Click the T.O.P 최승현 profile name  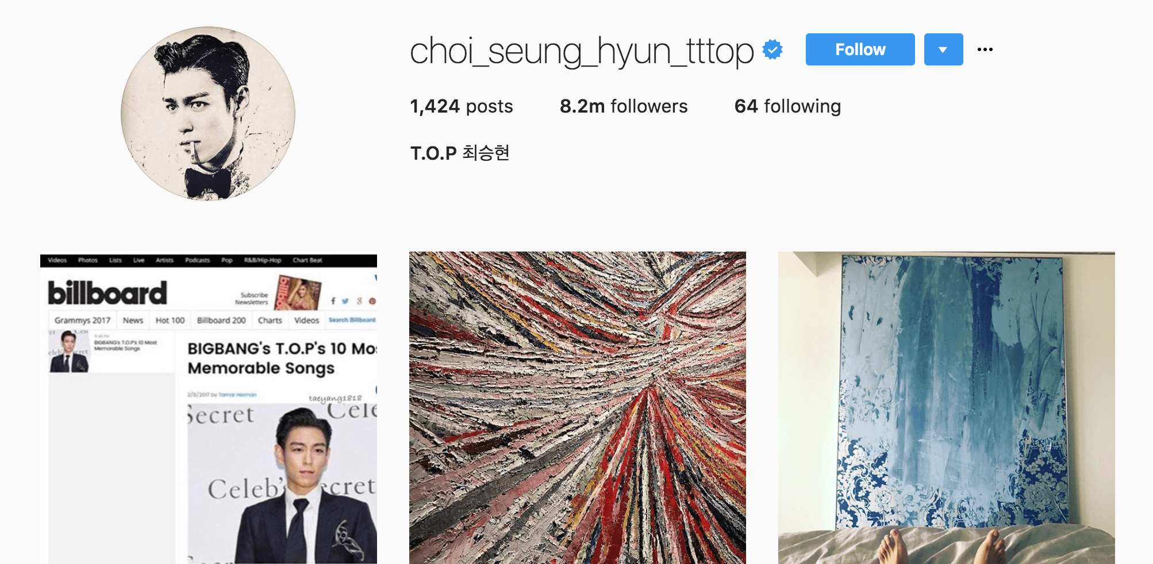pyautogui.click(x=460, y=153)
